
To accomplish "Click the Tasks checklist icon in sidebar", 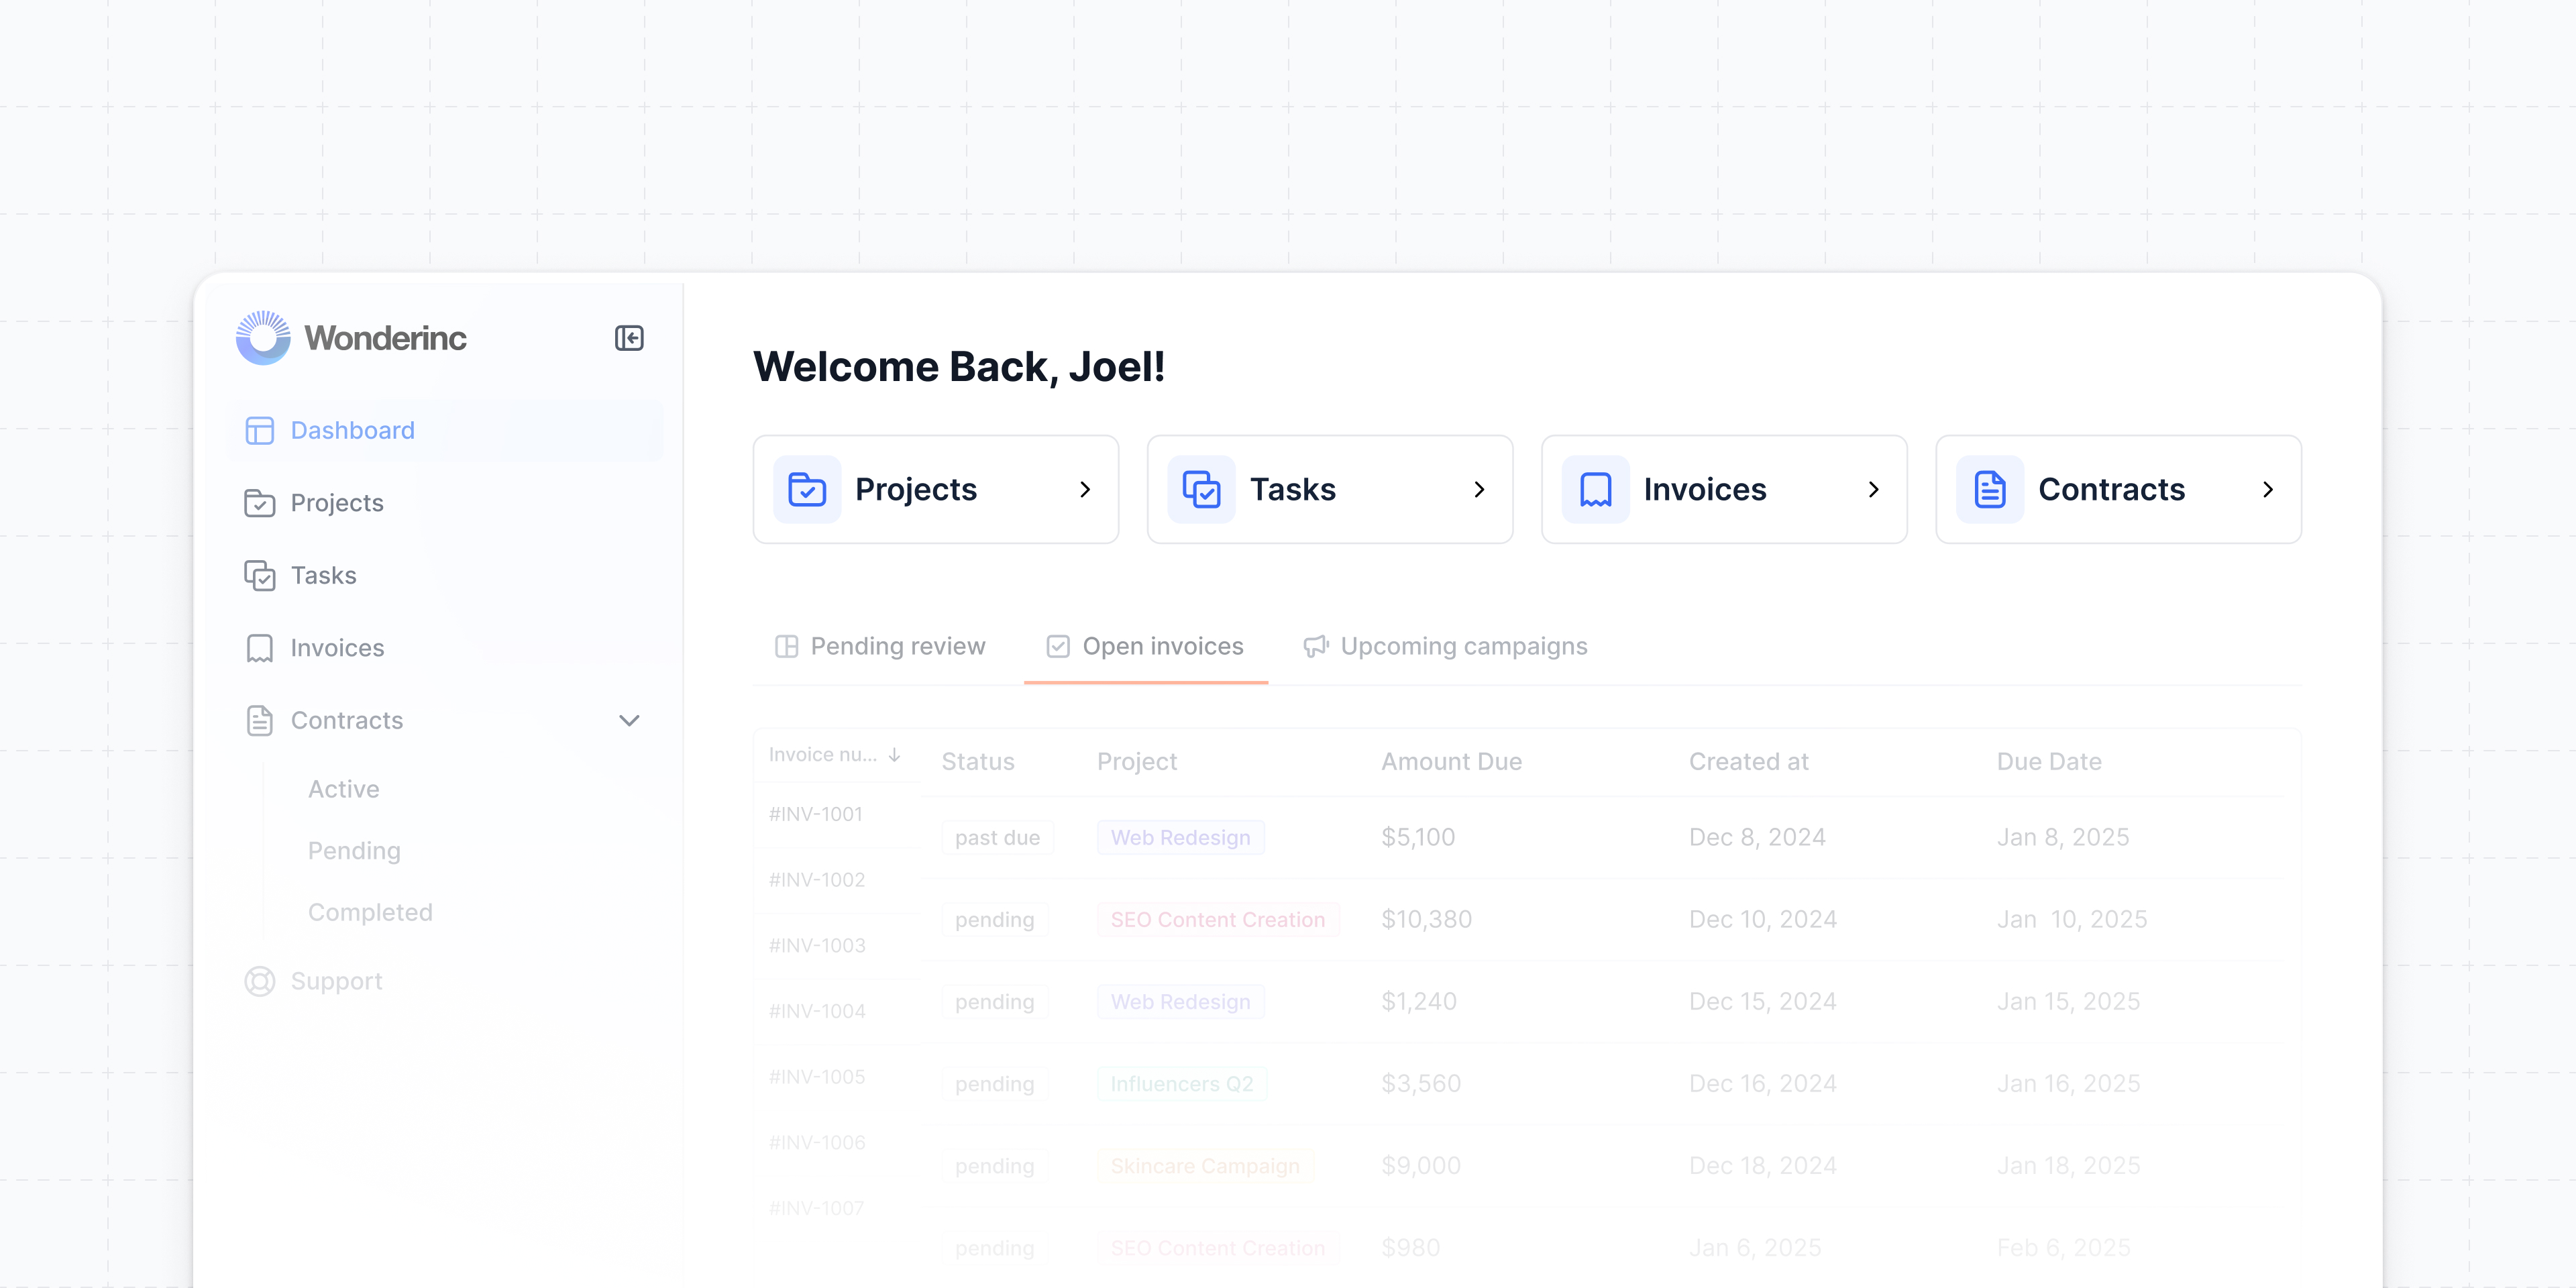I will [x=260, y=576].
